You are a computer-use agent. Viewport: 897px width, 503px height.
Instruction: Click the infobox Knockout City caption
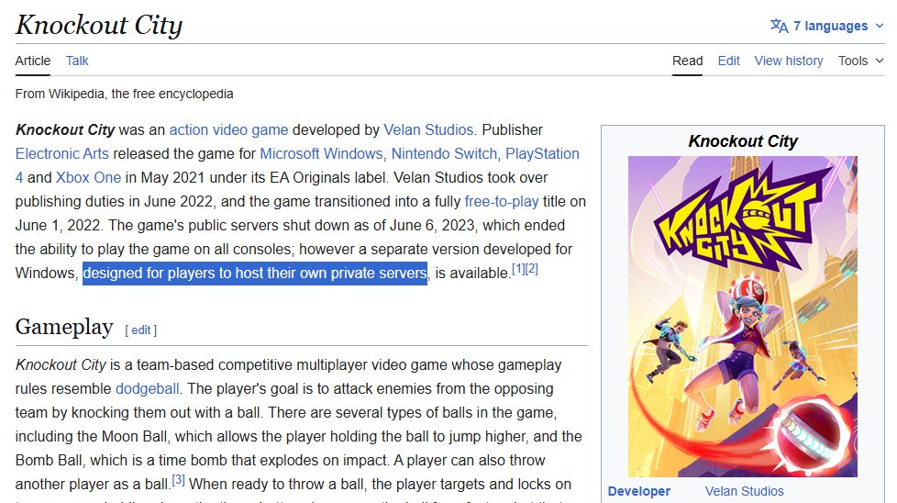743,141
